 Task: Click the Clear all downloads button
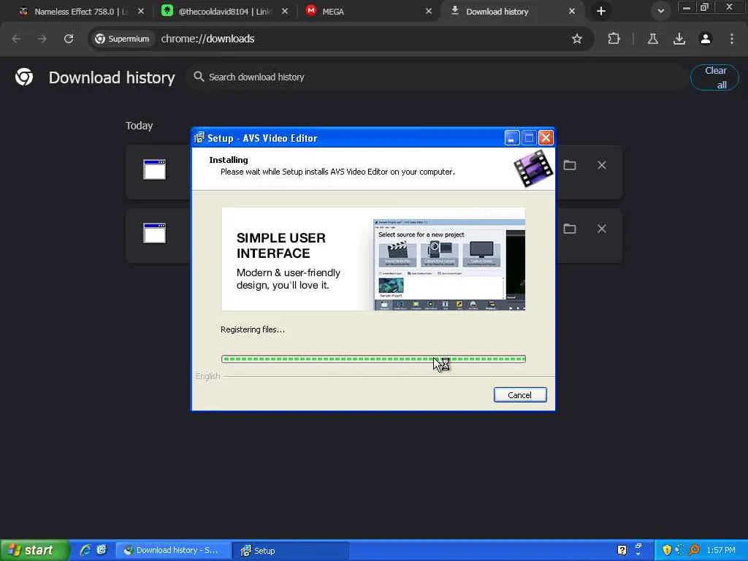[714, 77]
